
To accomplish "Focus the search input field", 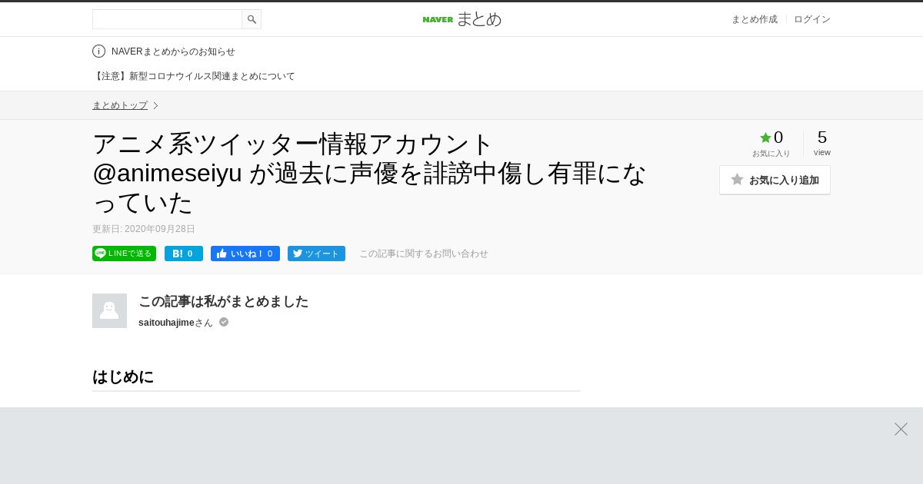I will click(x=167, y=19).
